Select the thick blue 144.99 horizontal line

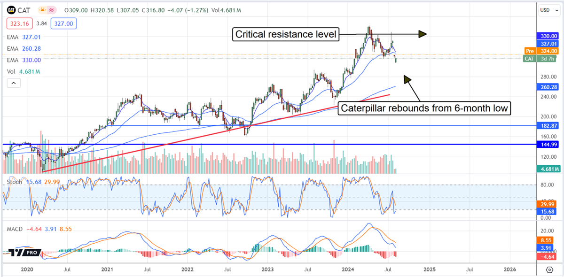(269, 145)
